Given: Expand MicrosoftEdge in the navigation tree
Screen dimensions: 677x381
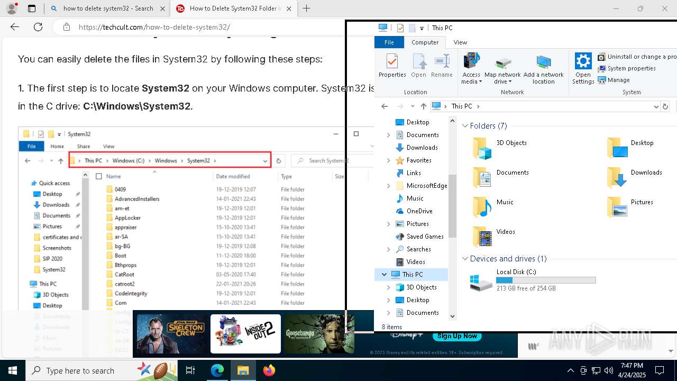Looking at the screenshot, I should (389, 186).
